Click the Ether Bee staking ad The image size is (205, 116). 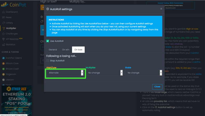[x=17, y=100]
